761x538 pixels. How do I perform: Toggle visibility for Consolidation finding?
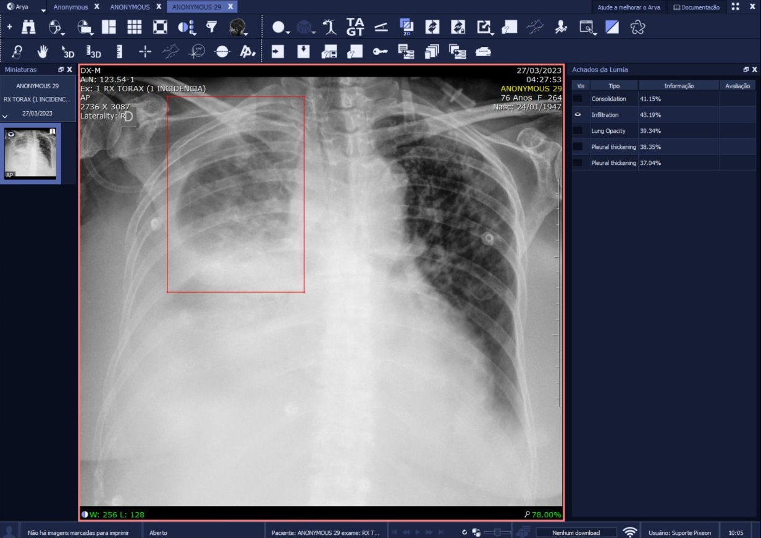pos(578,98)
